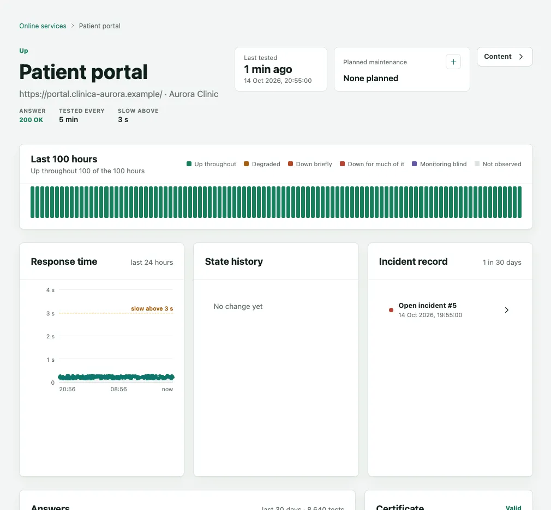Click the Up throughout legend swatch

tap(189, 164)
